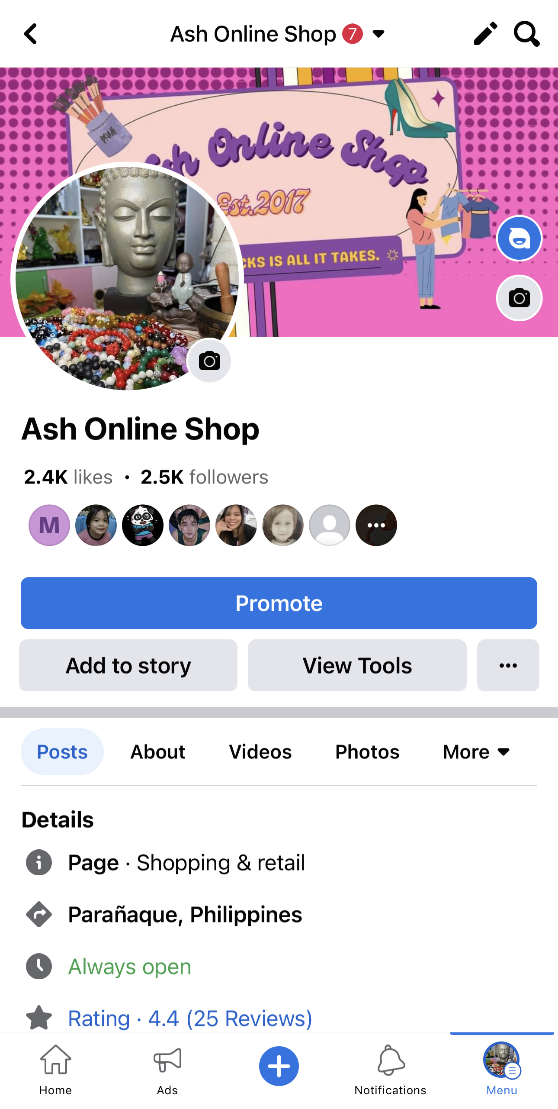Click Add to story button
The width and height of the screenshot is (558, 1109).
pyautogui.click(x=128, y=665)
